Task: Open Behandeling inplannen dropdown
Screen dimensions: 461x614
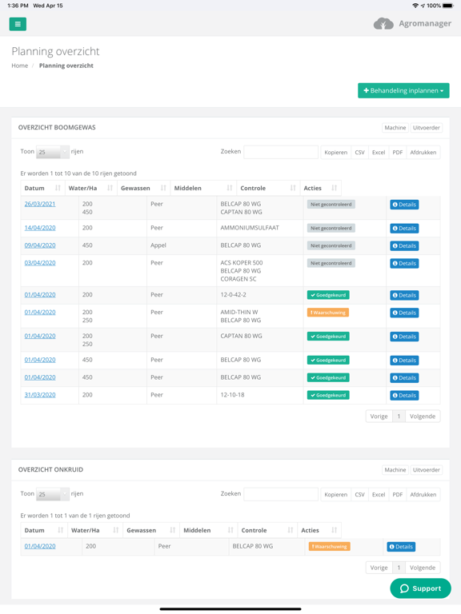Action: 403,90
